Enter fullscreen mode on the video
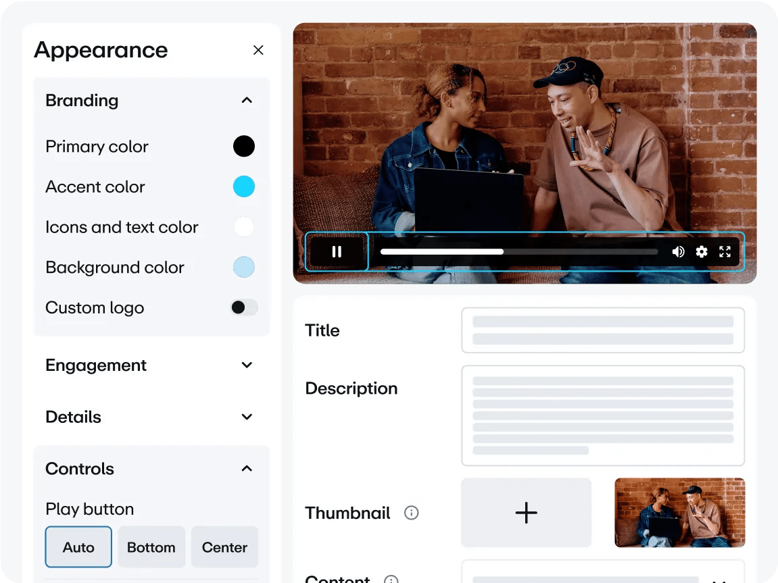The width and height of the screenshot is (778, 583). point(725,252)
